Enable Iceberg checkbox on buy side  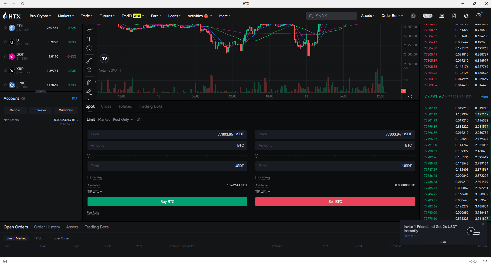pos(89,178)
